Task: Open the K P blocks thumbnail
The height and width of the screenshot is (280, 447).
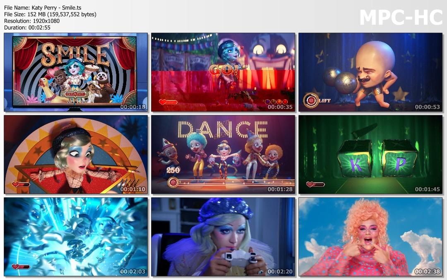Action: click(370, 154)
